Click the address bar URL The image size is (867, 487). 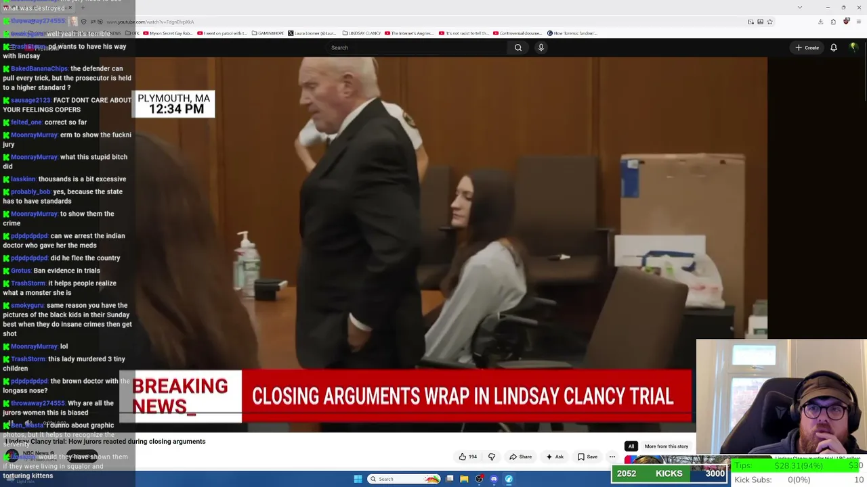pyautogui.click(x=150, y=22)
